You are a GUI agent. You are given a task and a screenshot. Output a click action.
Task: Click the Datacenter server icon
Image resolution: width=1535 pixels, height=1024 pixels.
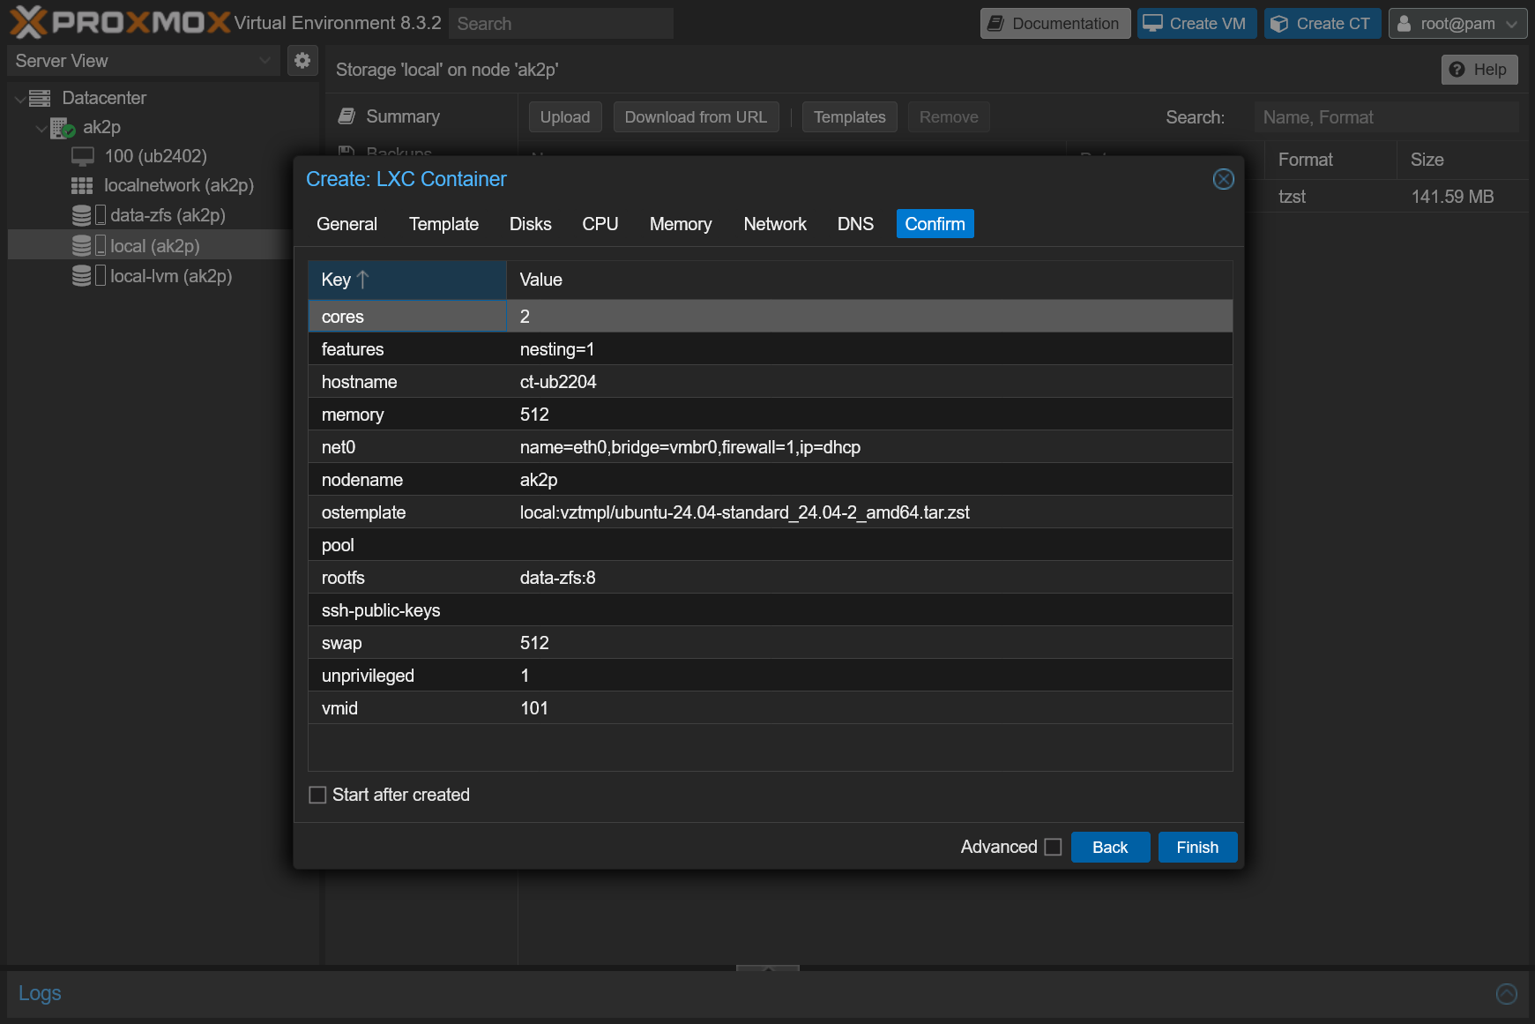click(x=40, y=98)
